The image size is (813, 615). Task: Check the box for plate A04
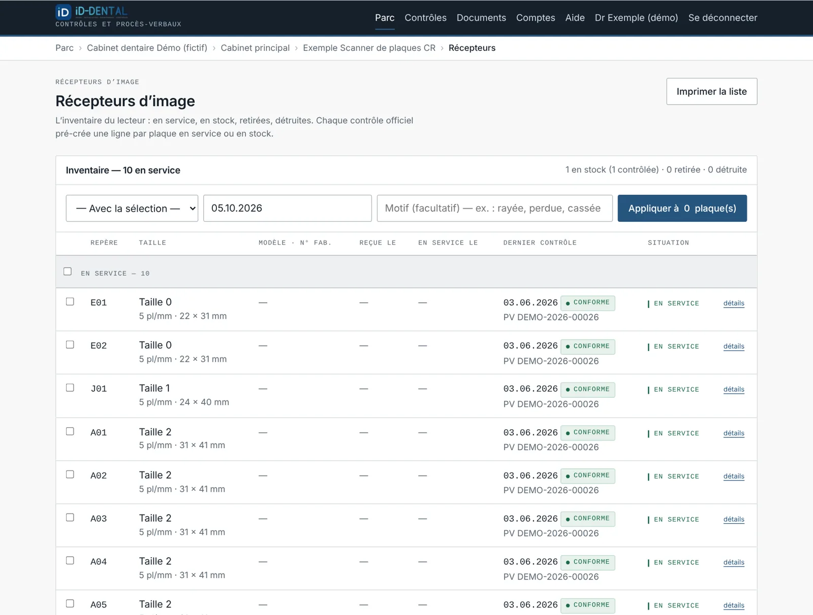point(70,561)
